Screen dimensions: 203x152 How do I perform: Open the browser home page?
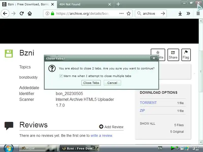tap(30, 13)
